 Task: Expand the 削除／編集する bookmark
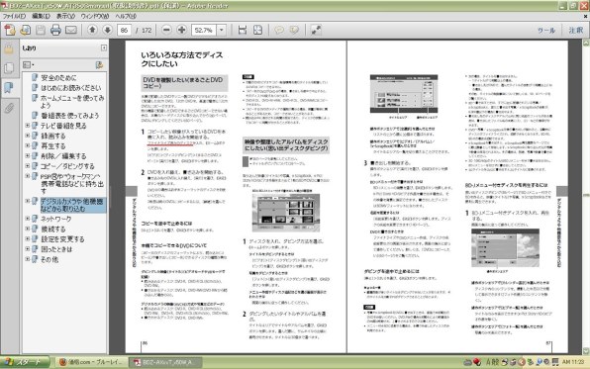(x=28, y=155)
